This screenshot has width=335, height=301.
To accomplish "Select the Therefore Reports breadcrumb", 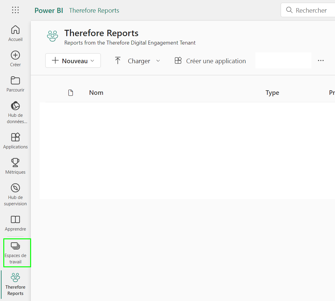I will (94, 10).
